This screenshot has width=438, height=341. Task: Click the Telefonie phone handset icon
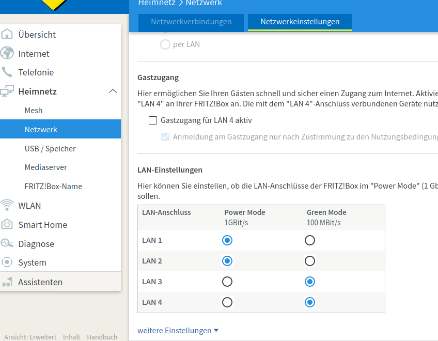[x=7, y=72]
